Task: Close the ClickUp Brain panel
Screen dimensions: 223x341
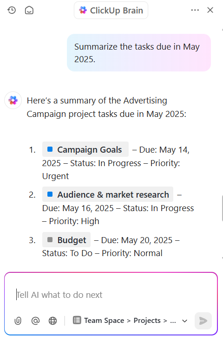Action: pos(210,10)
